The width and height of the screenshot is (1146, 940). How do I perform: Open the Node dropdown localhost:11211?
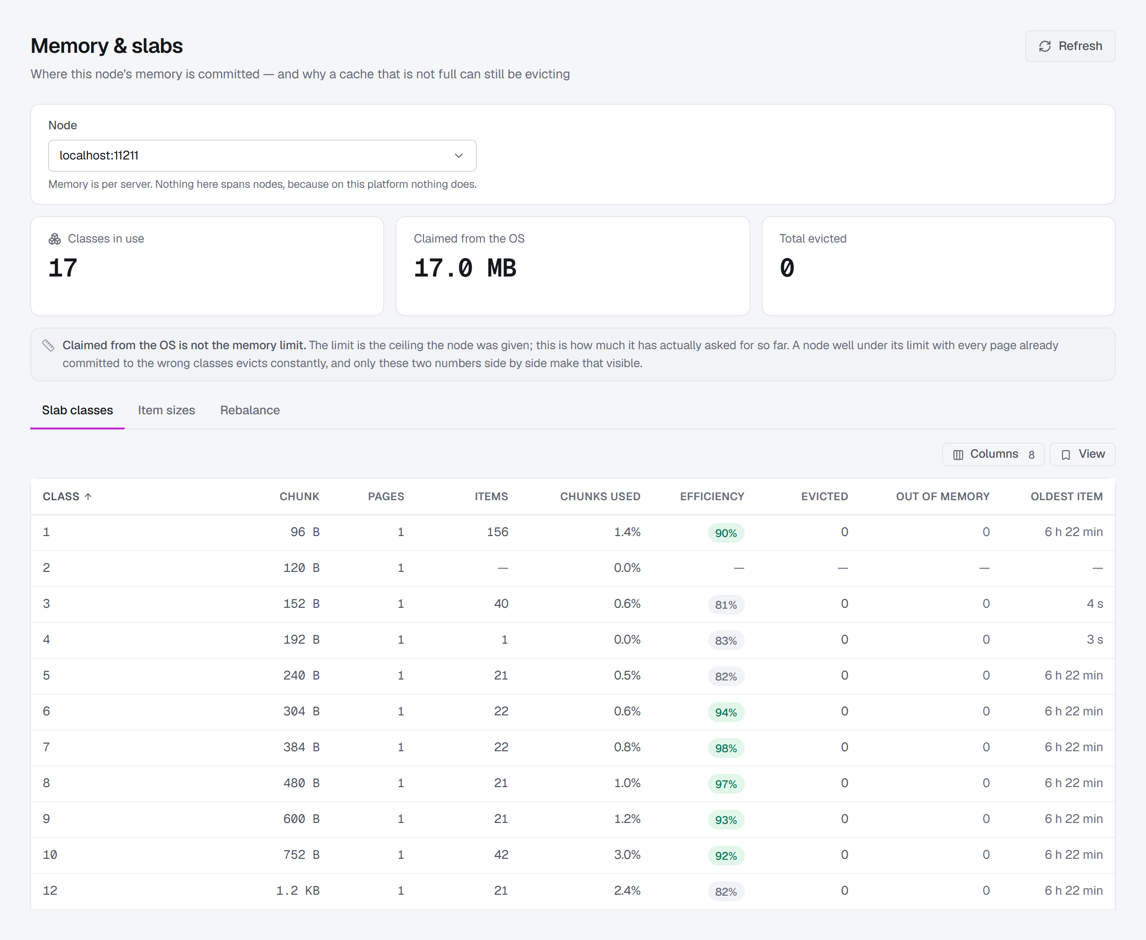click(262, 155)
